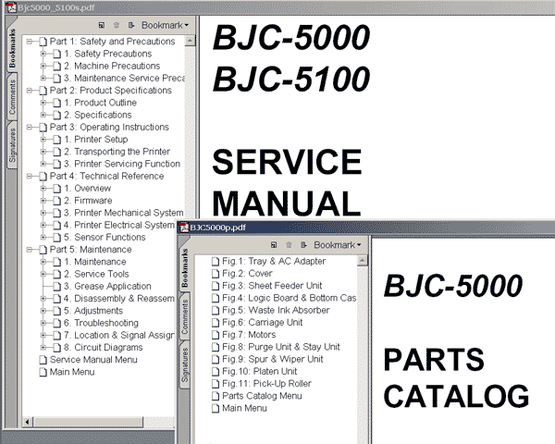
Task: Click the scroll up arrow in the service manual bookmarks
Action: 190,41
